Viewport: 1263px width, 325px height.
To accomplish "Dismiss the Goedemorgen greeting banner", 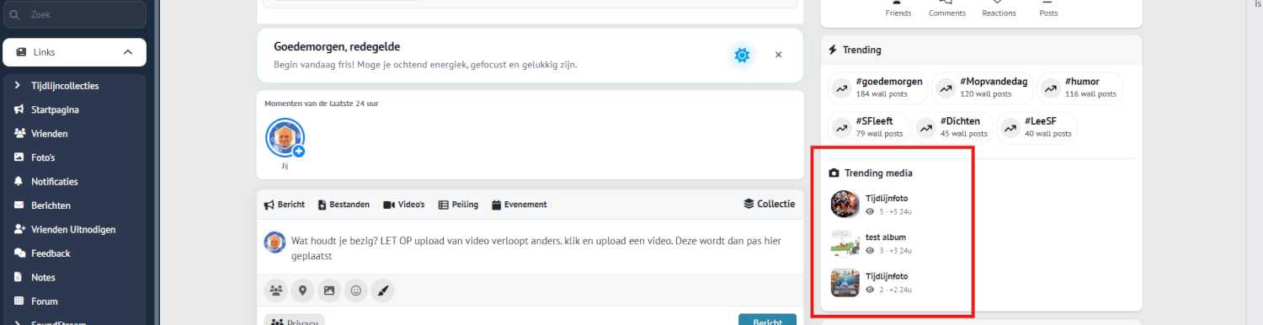I will pyautogui.click(x=778, y=55).
